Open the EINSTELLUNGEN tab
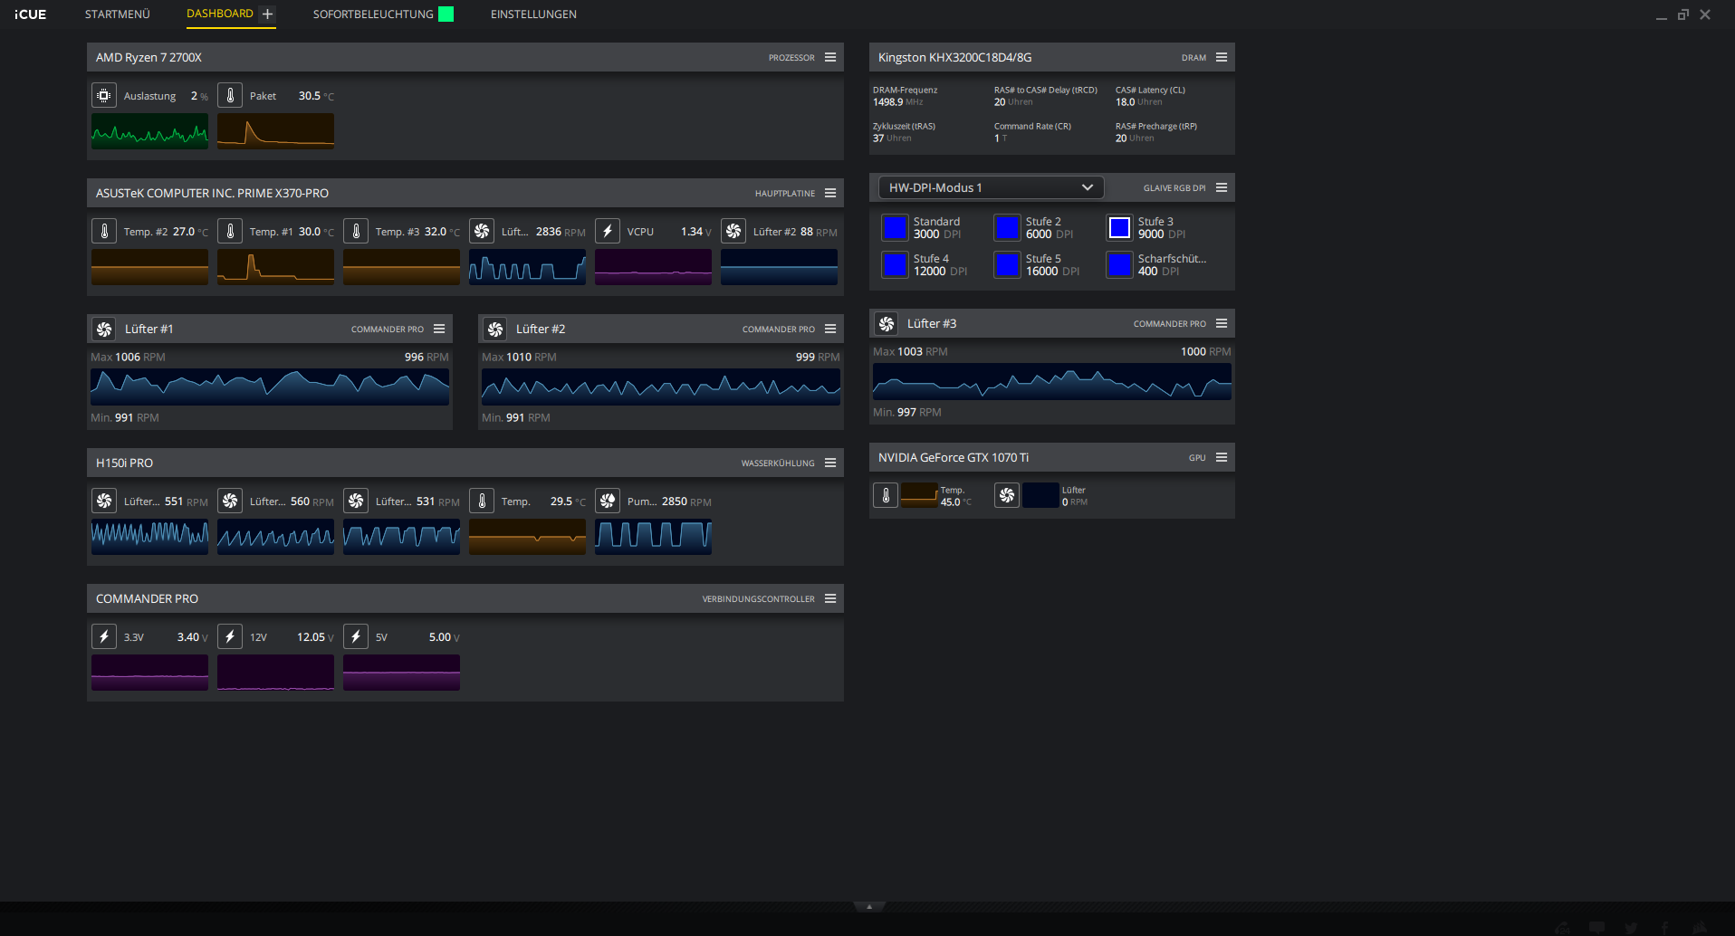This screenshot has height=936, width=1735. coord(533,14)
